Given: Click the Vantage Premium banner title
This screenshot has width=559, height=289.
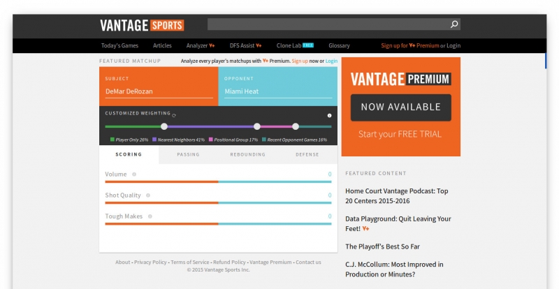Looking at the screenshot, I should [400, 79].
